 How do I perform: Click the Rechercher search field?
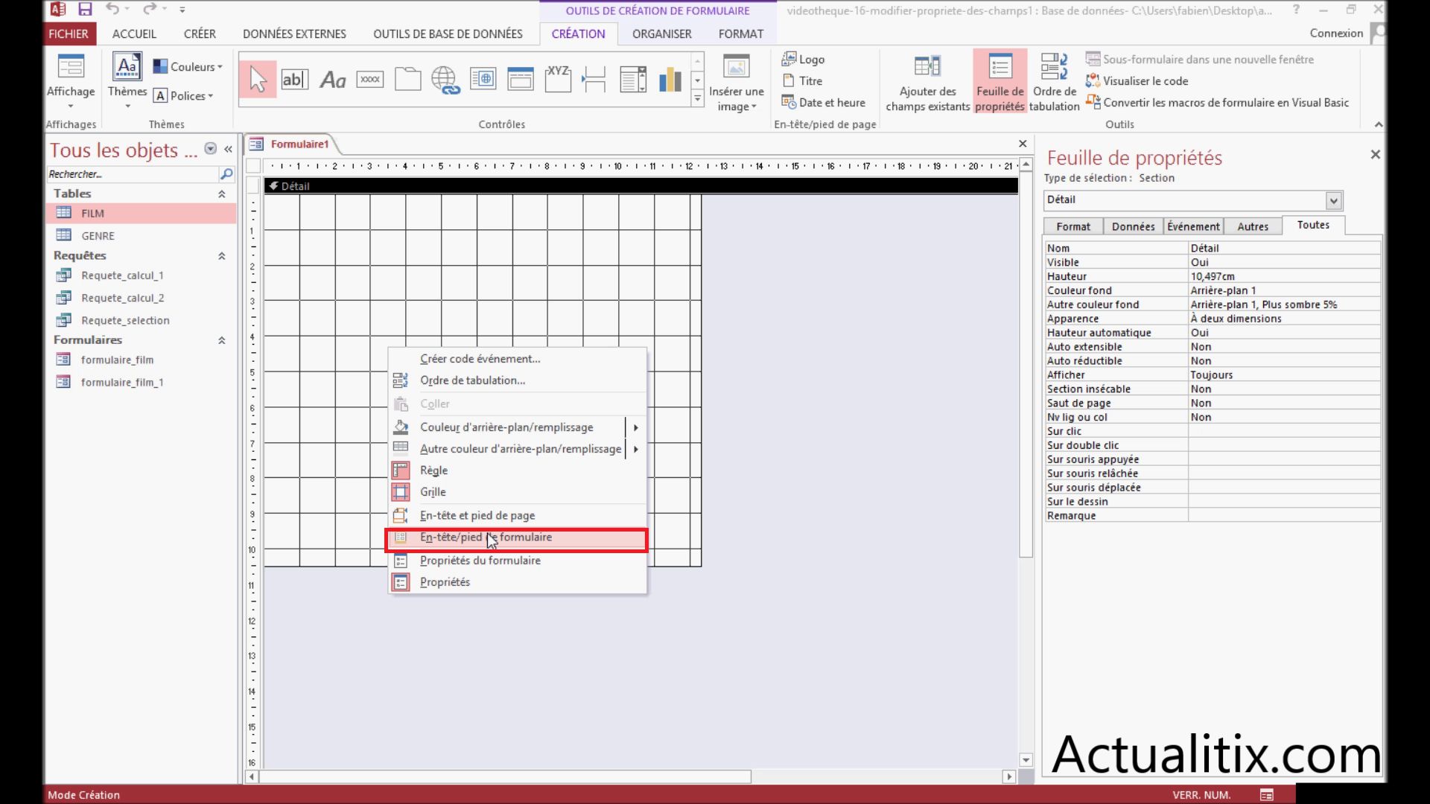132,174
